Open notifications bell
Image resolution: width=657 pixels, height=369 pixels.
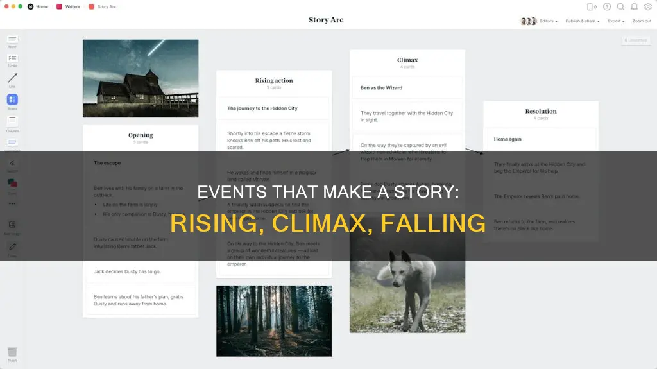[635, 6]
